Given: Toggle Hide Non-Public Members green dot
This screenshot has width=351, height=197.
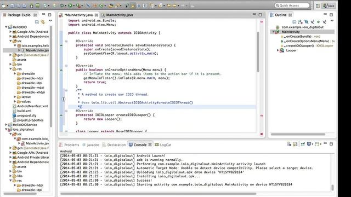Looking at the screenshot, I should 318,22.
